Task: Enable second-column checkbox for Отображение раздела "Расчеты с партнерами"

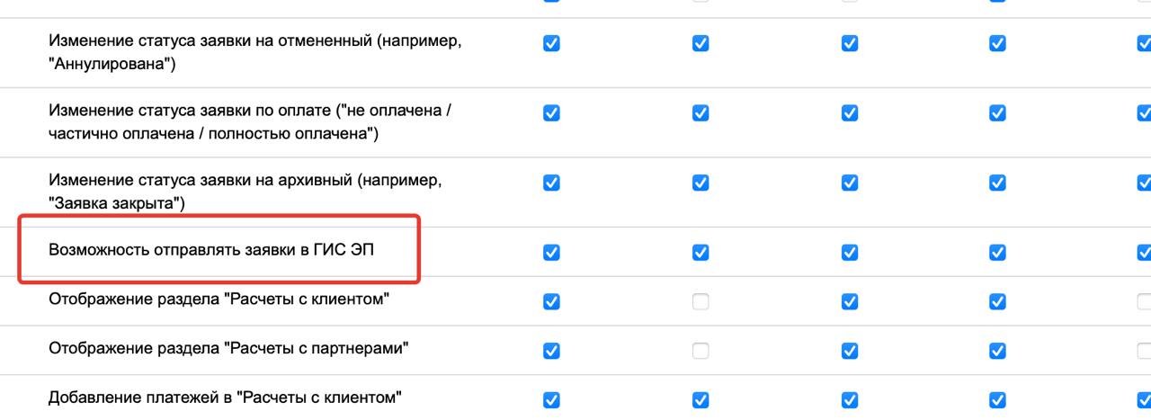Action: 700,350
